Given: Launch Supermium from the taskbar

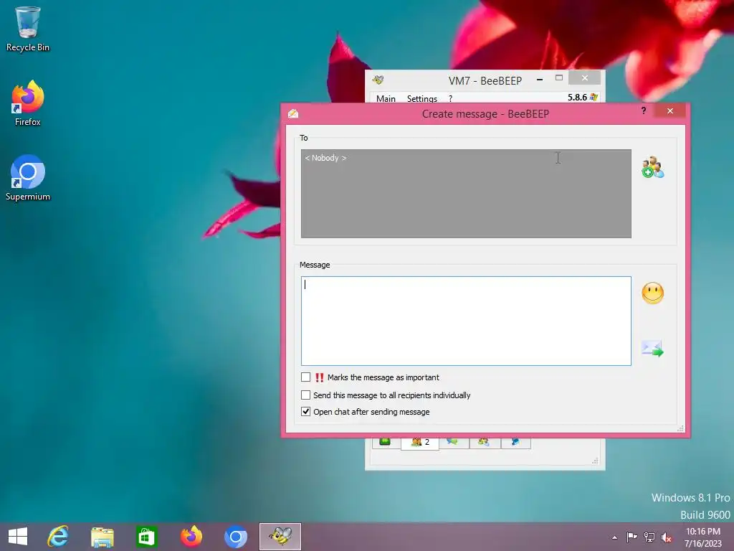Looking at the screenshot, I should (235, 537).
